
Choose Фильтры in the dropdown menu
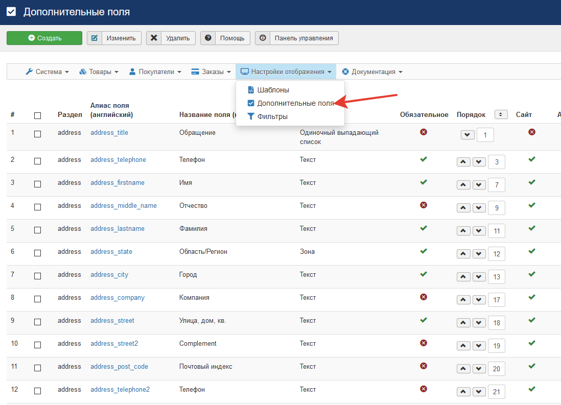272,116
